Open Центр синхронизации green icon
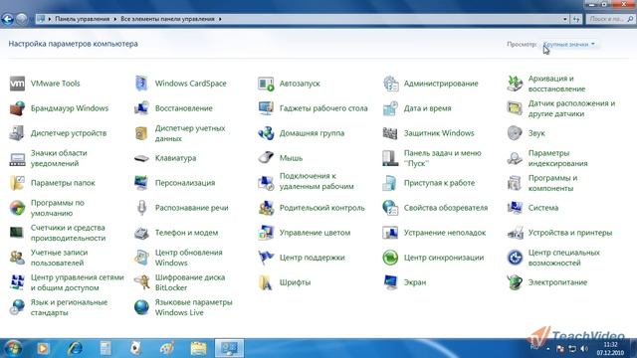Viewport: 637px width, 358px height. tap(390, 258)
